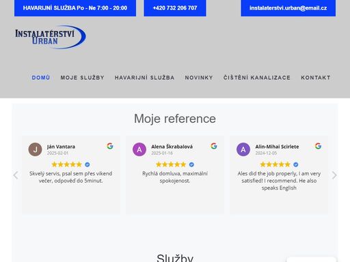Click review text 'Skvelý servis, psal sem'
The width and height of the screenshot is (350, 262).
70,177
